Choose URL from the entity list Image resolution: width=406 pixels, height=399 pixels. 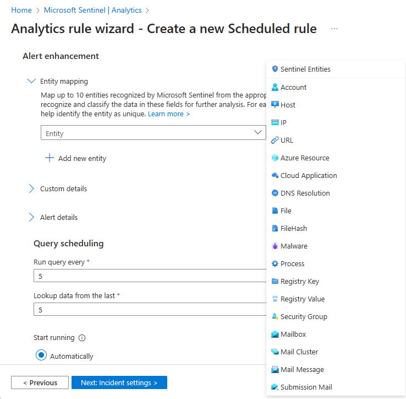pyautogui.click(x=287, y=140)
